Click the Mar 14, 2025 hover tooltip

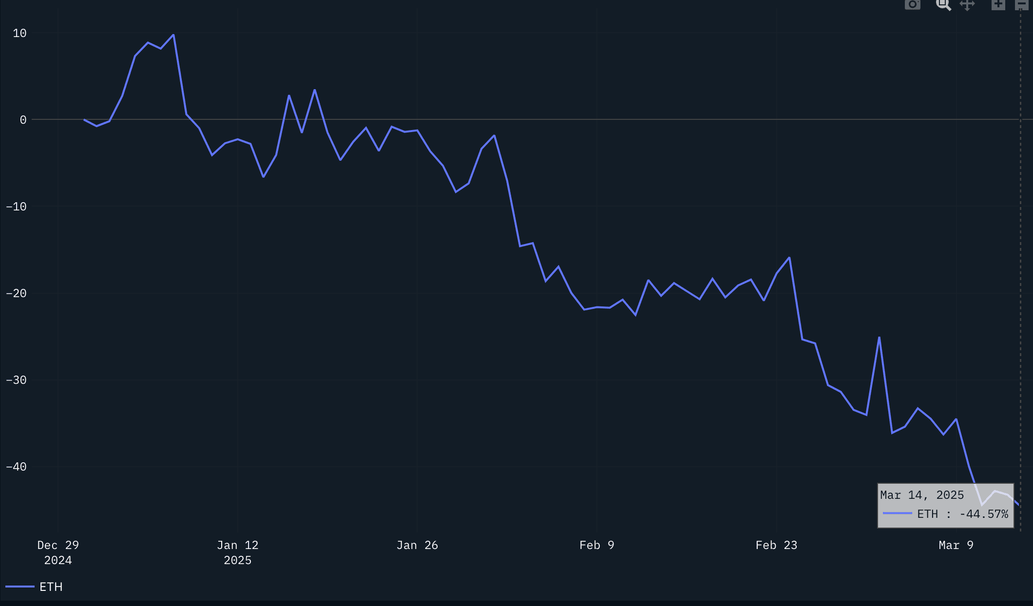(945, 505)
